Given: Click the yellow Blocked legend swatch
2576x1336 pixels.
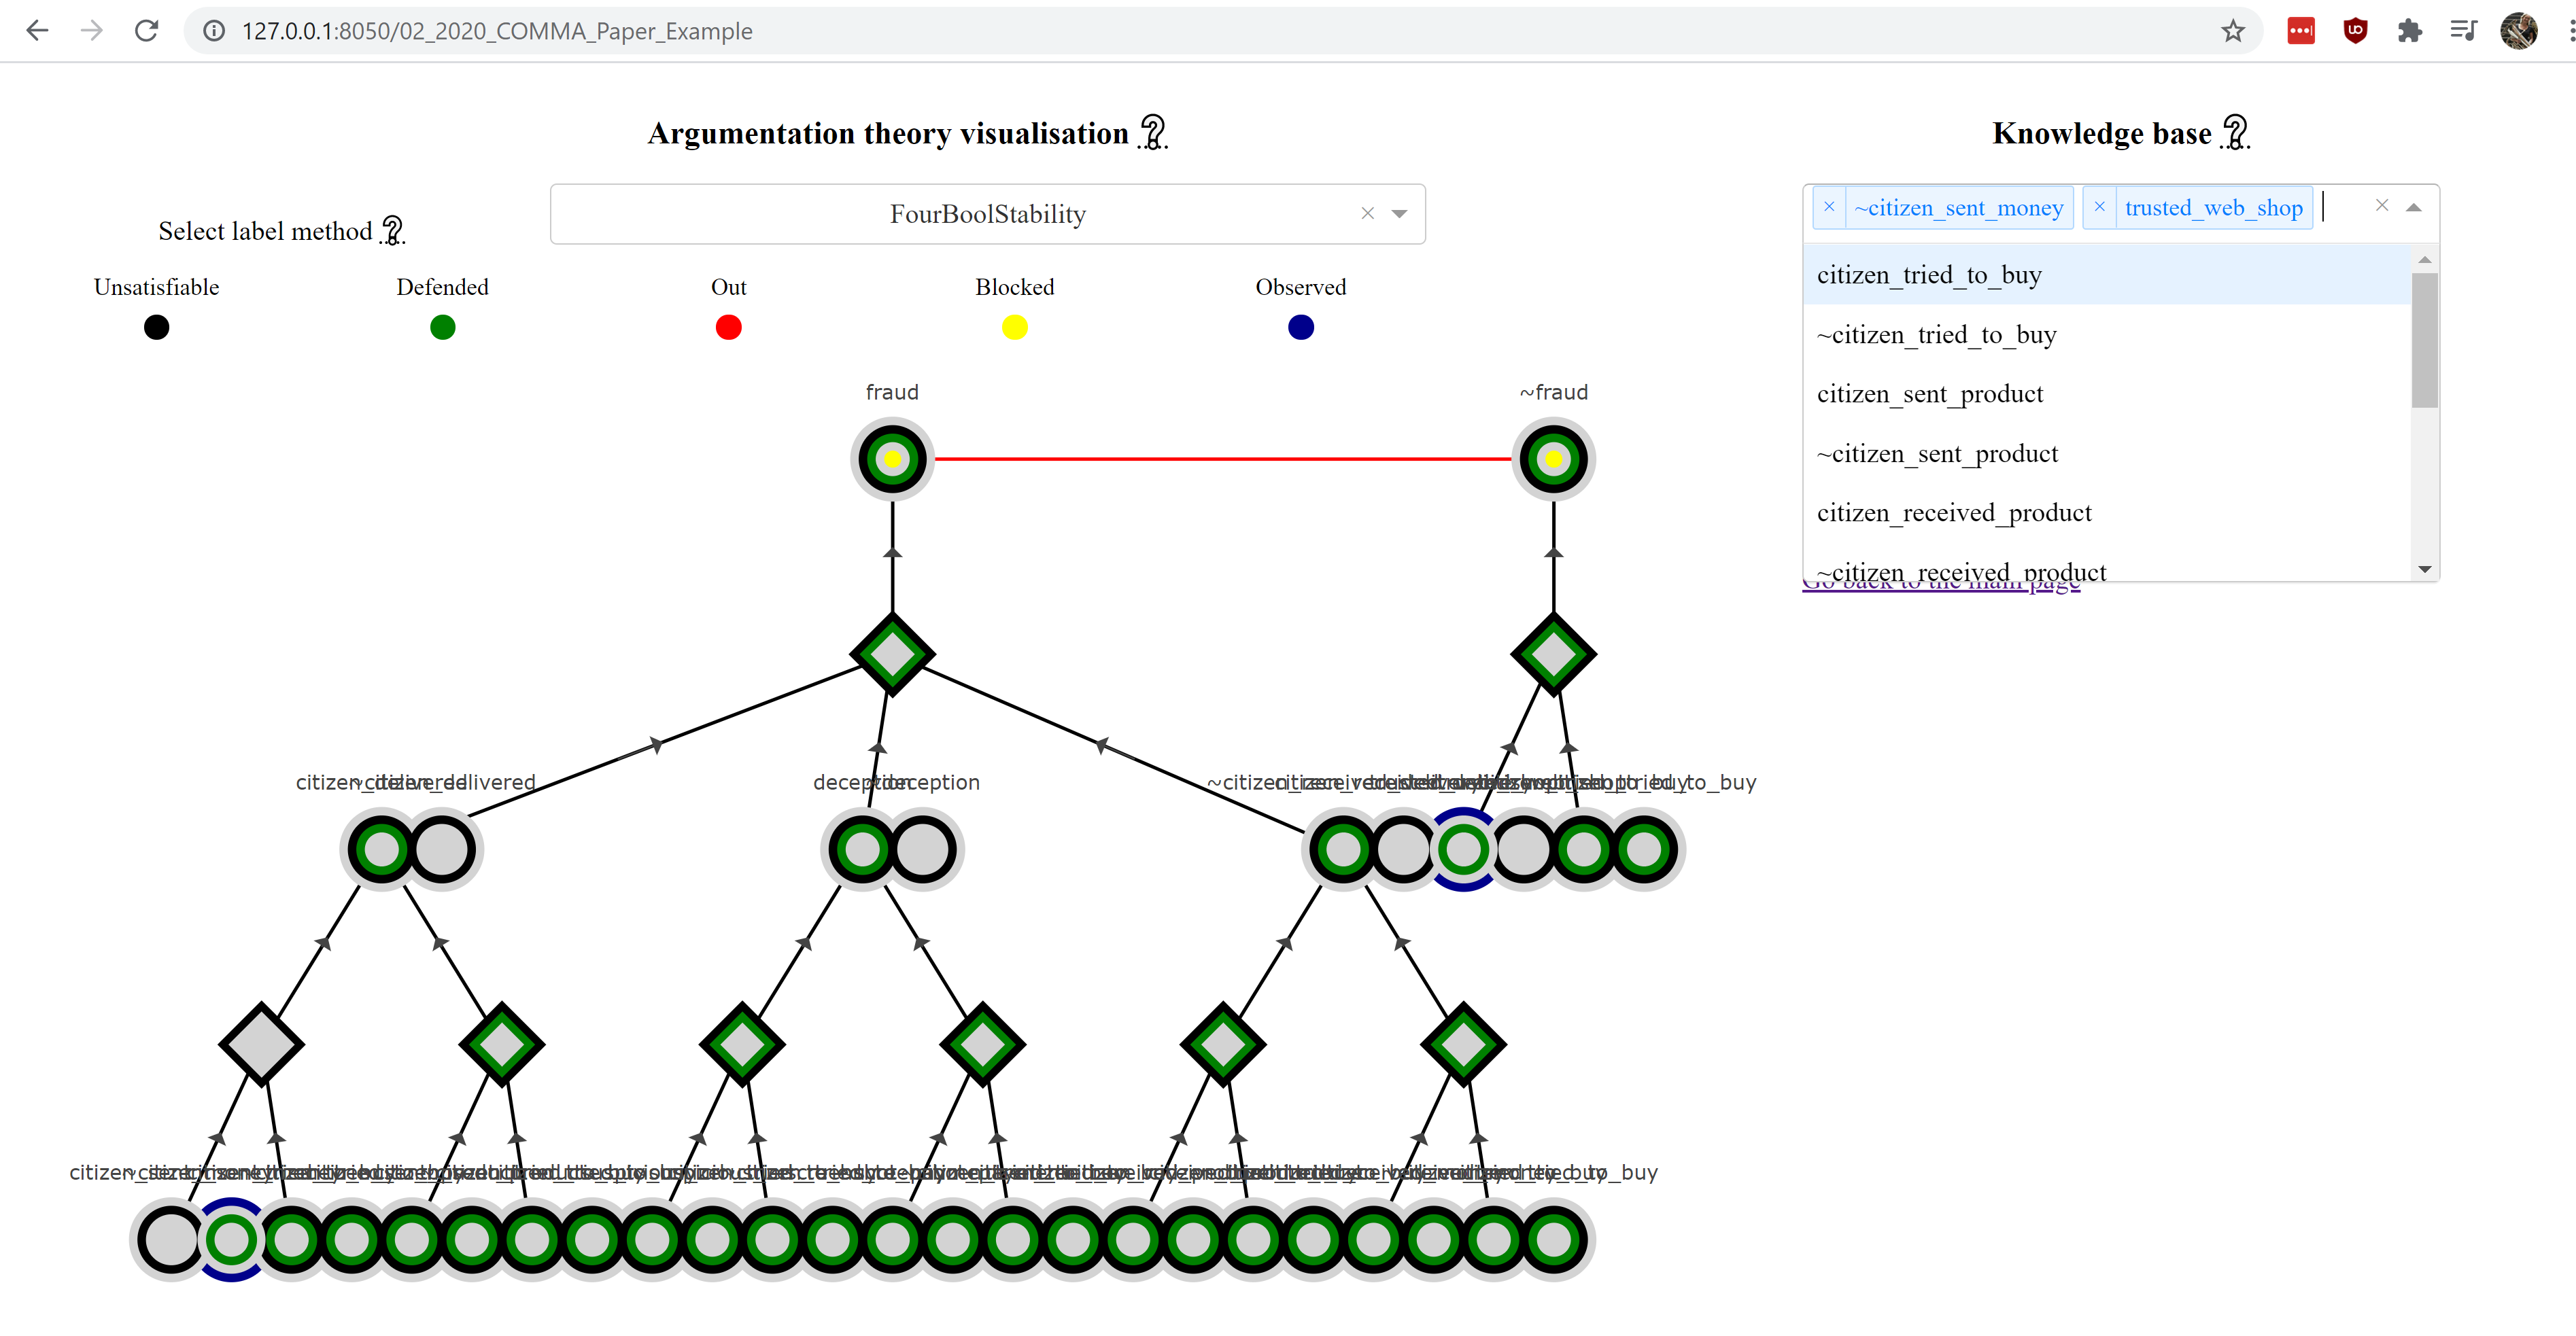Looking at the screenshot, I should (1015, 328).
